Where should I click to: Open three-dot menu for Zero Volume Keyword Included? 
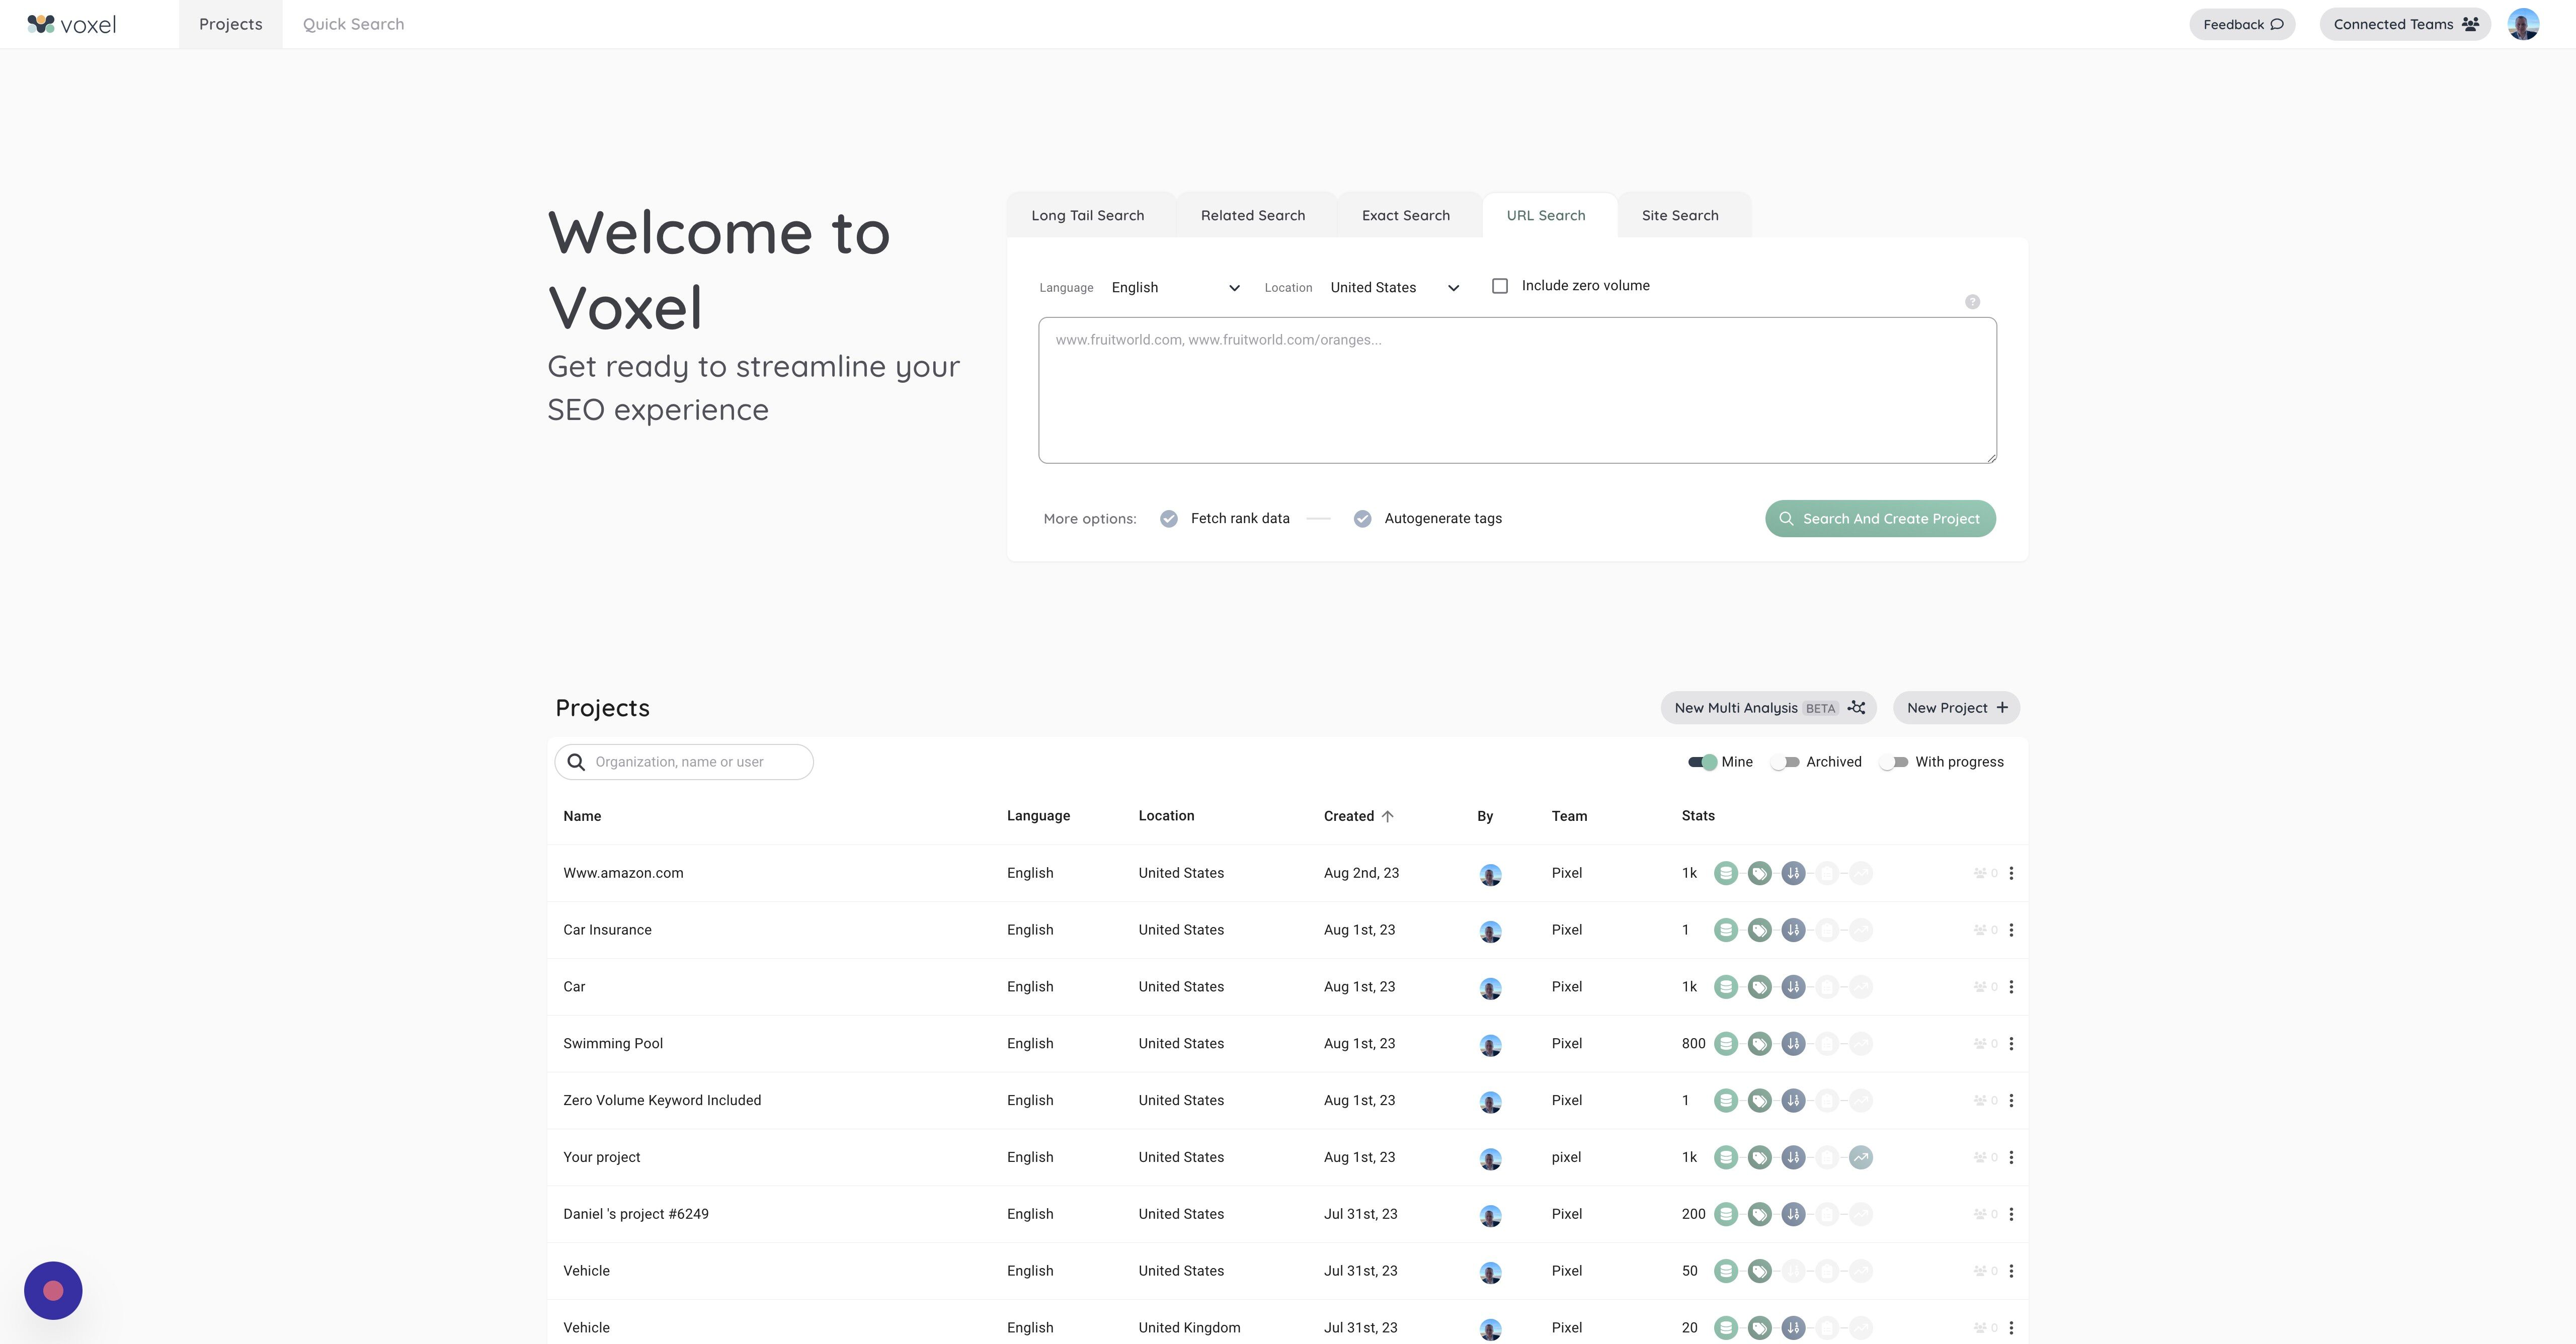2011,1101
